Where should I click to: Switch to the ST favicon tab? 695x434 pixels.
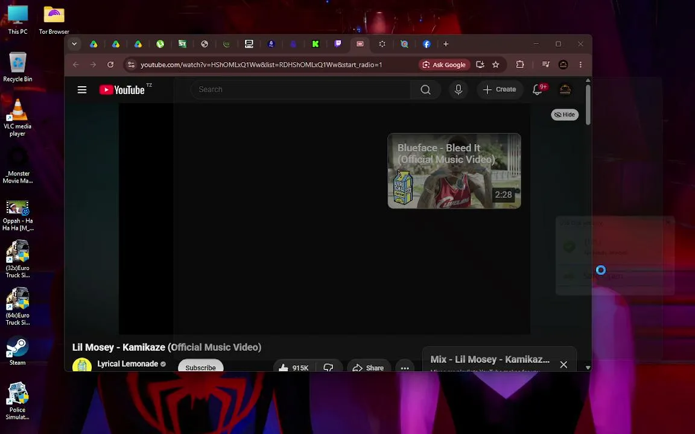pyautogui.click(x=182, y=44)
